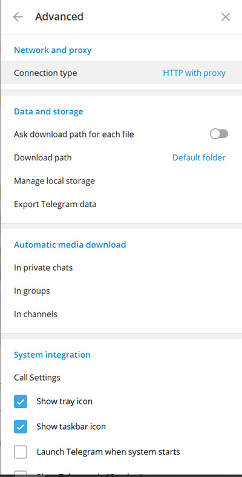242x477 pixels.
Task: Toggle Ask download path for each file
Action: pyautogui.click(x=219, y=134)
